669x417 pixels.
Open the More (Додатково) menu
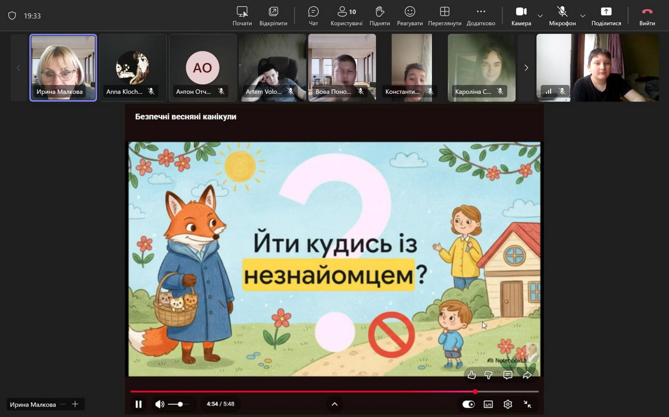(x=480, y=16)
